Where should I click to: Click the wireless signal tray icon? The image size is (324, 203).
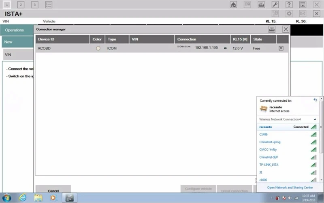pos(296,198)
